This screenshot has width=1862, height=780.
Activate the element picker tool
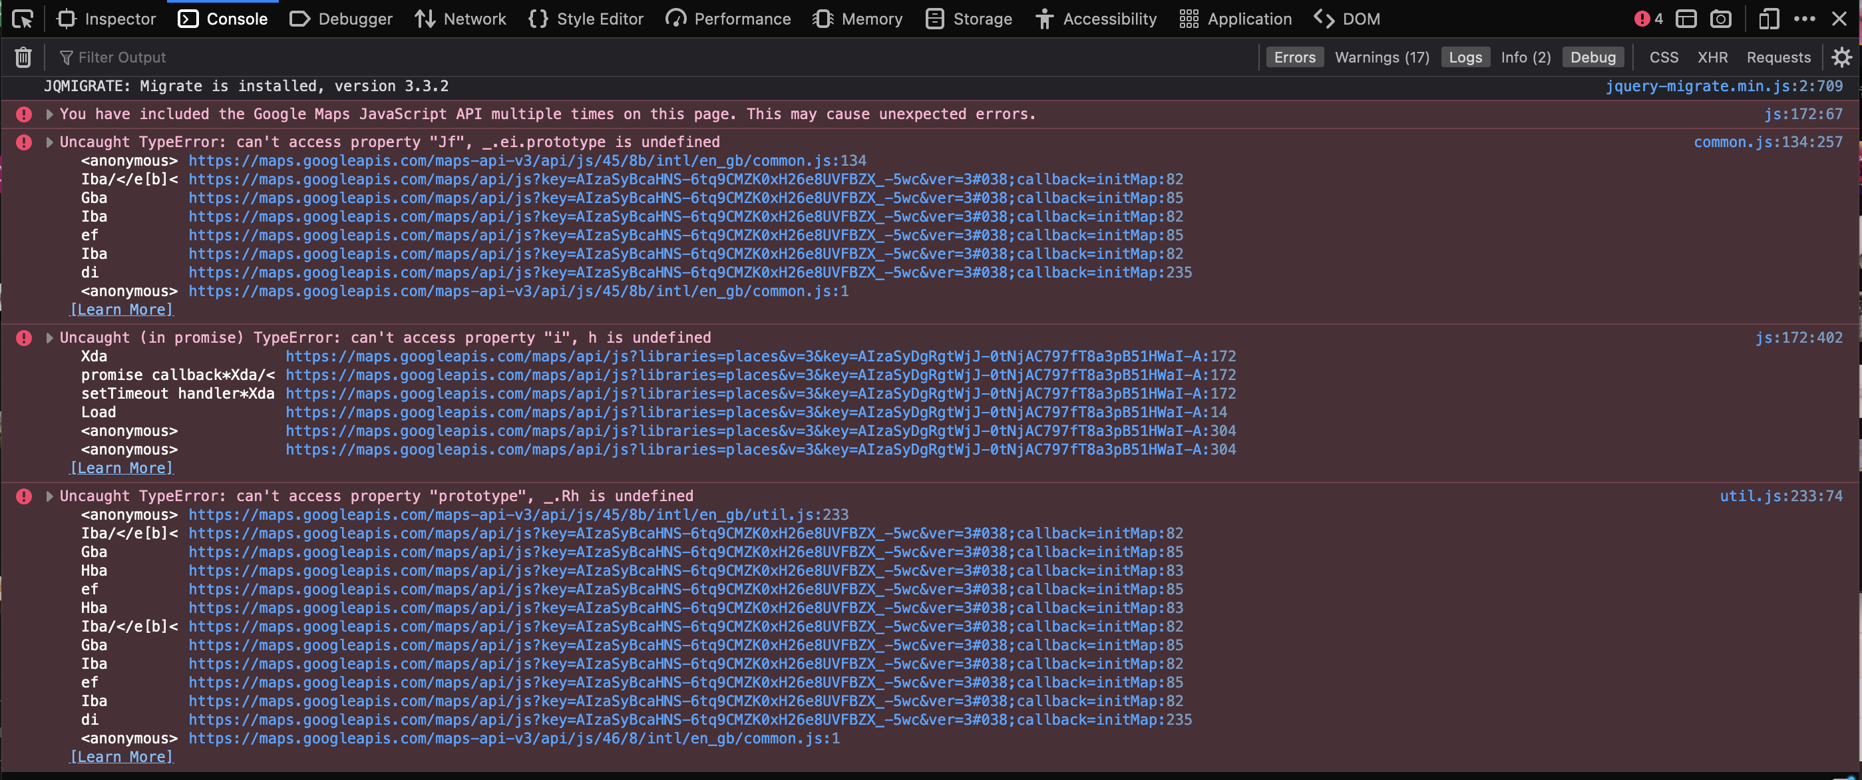(x=23, y=19)
